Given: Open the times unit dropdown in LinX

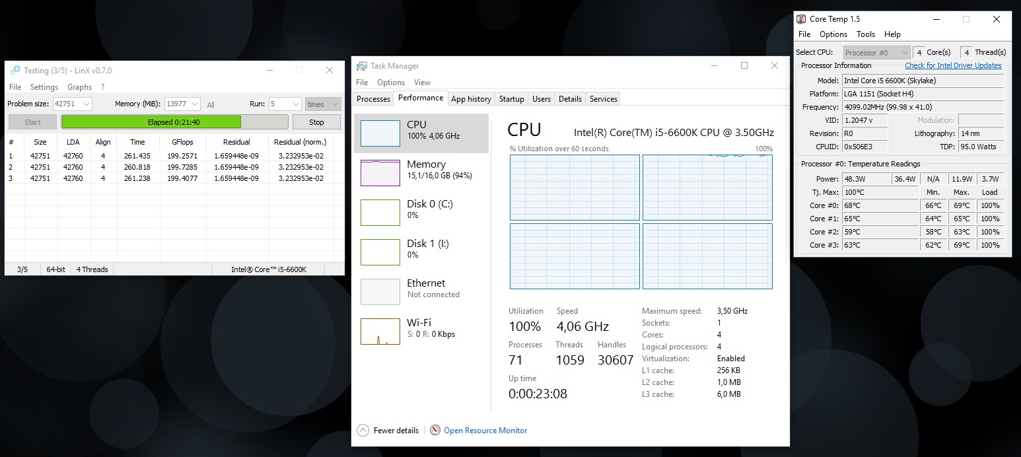Looking at the screenshot, I should coord(323,104).
